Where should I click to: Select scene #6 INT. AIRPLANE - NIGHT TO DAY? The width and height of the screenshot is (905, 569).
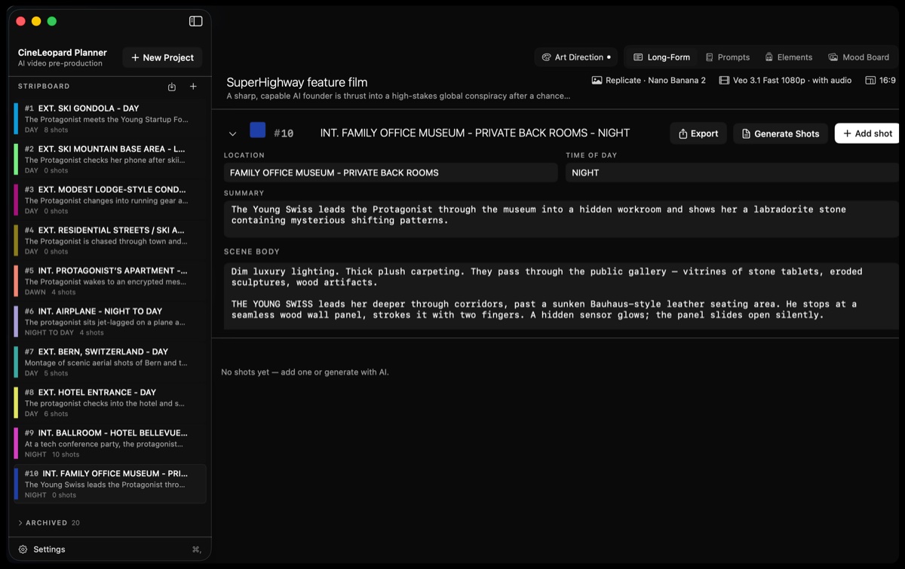(x=109, y=322)
